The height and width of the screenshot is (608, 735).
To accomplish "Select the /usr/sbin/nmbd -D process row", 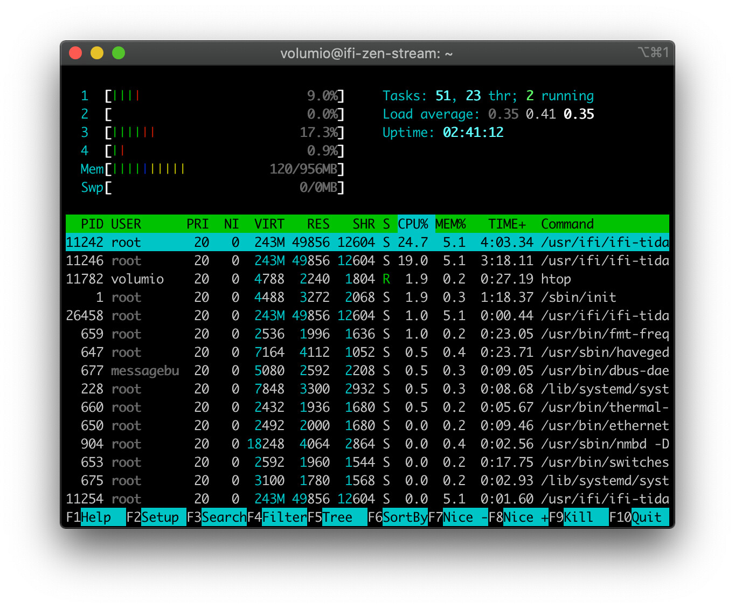I will point(367,444).
